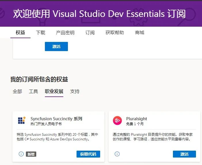Open the 获取帮助 tab
202x165 pixels.
pos(115,33)
